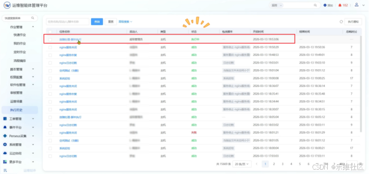The width and height of the screenshot is (369, 174).
Task: Click the 更多平台 grid icon
Action: click(x=5, y=162)
